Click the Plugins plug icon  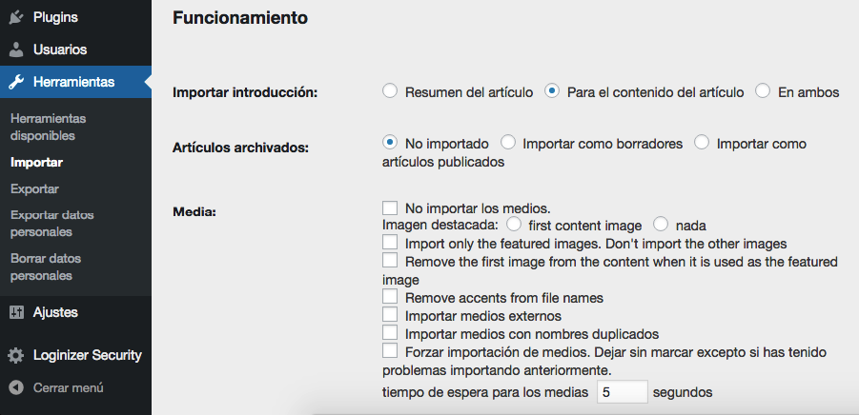16,16
